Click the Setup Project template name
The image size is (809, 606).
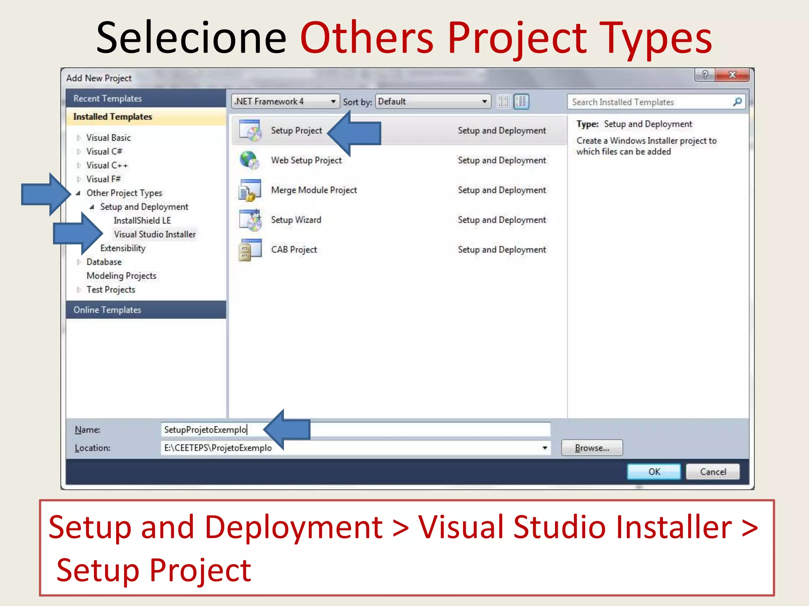[296, 131]
